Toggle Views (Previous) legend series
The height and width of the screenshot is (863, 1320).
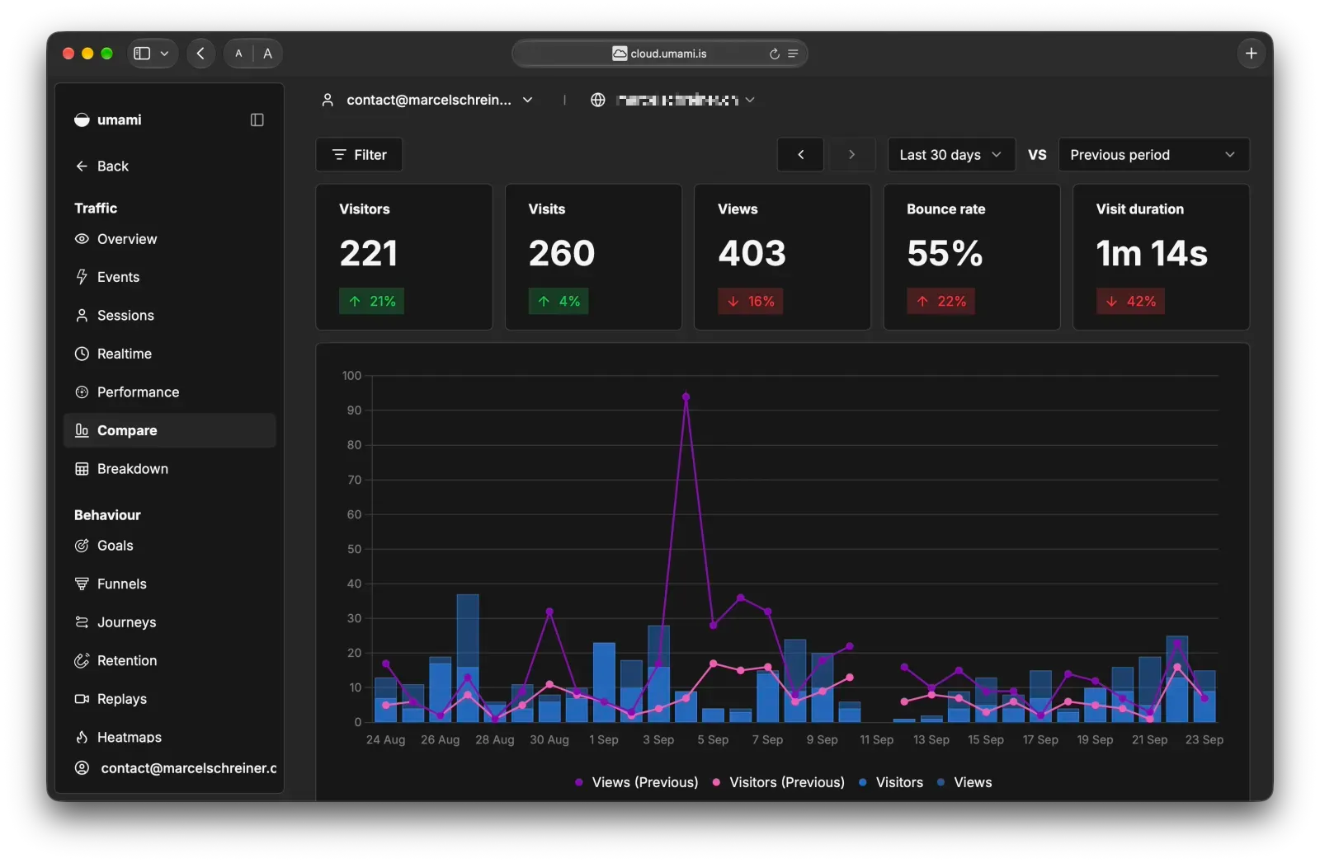pyautogui.click(x=636, y=782)
